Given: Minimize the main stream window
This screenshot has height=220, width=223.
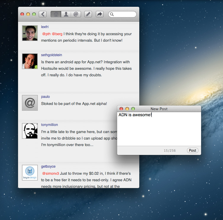Looking at the screenshot, I should click(x=28, y=14).
